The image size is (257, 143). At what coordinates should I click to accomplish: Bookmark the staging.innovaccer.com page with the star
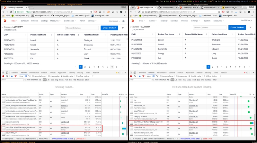pyautogui.click(x=219, y=12)
